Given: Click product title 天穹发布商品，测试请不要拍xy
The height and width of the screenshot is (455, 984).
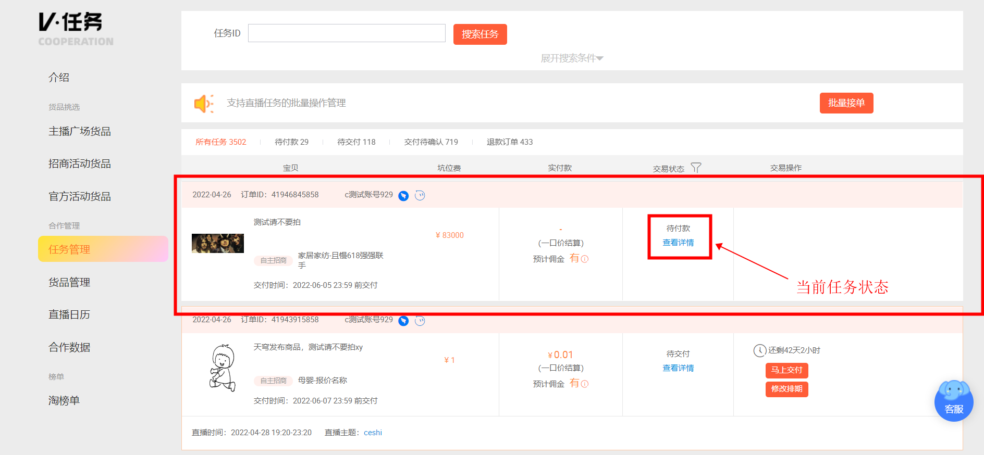Looking at the screenshot, I should click(x=308, y=347).
